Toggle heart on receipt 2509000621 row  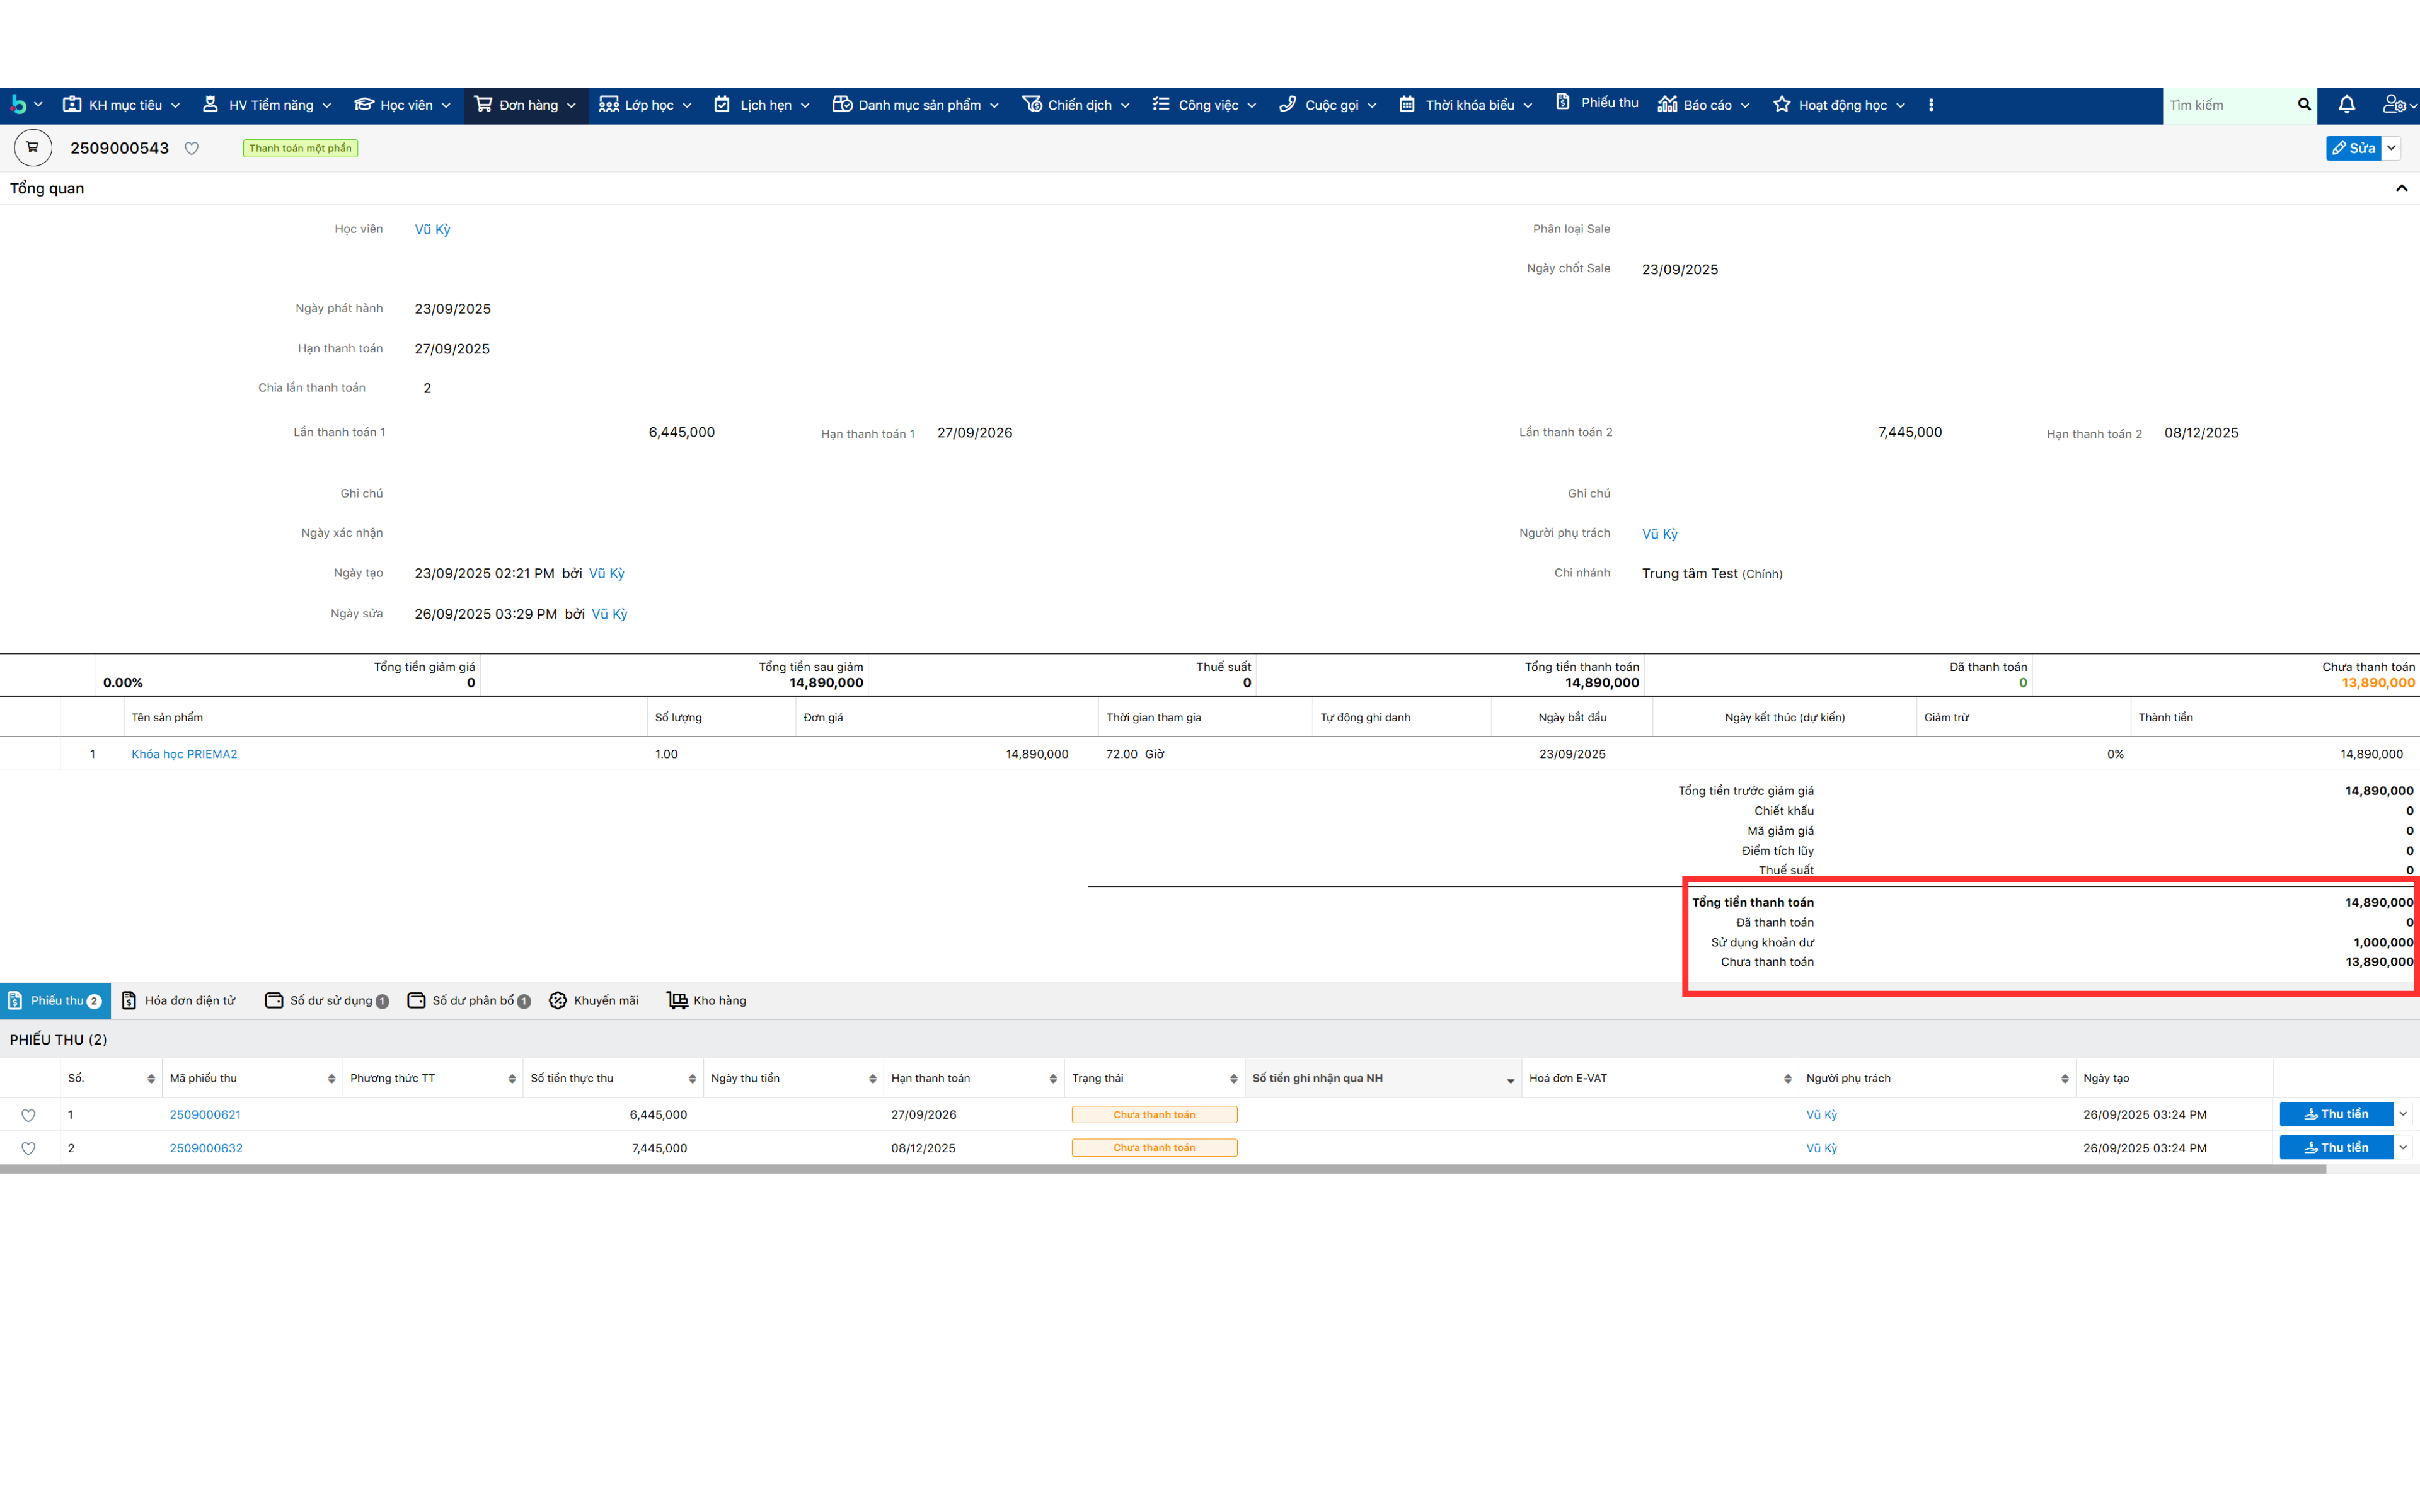click(x=28, y=1115)
